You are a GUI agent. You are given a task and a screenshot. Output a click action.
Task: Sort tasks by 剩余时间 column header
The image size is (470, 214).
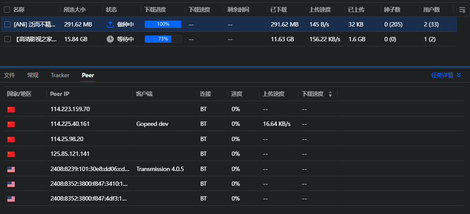click(238, 10)
